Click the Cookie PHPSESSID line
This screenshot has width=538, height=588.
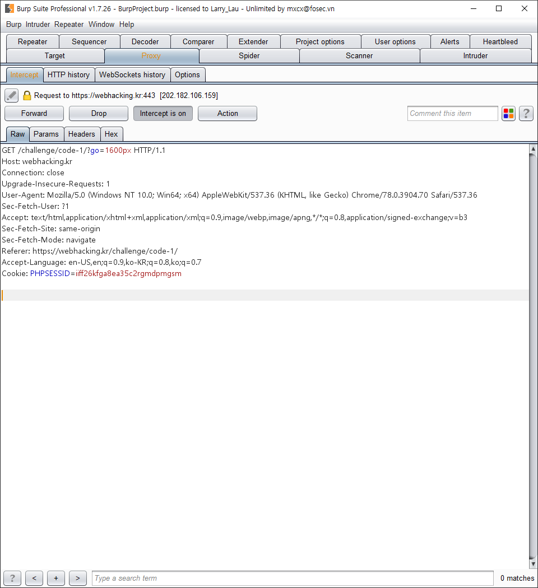click(91, 273)
